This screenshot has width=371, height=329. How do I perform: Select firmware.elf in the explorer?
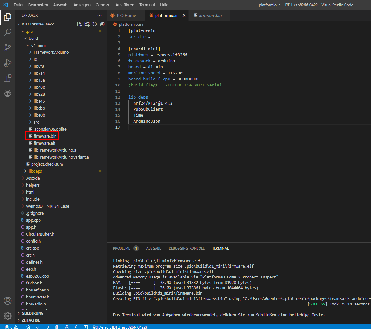click(x=45, y=143)
